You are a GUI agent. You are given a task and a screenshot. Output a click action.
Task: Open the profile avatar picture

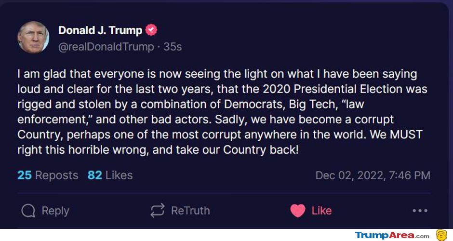[33, 37]
